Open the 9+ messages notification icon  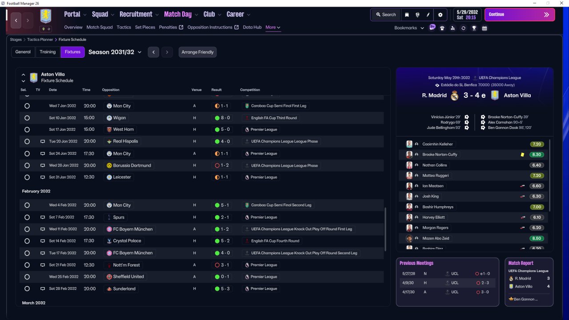(x=432, y=27)
